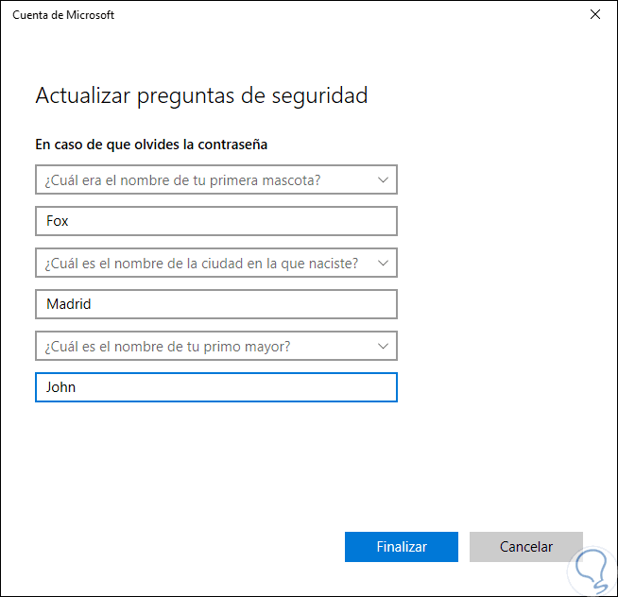Click into the answer field containing 'Madrid'
This screenshot has height=597, width=618.
click(215, 304)
